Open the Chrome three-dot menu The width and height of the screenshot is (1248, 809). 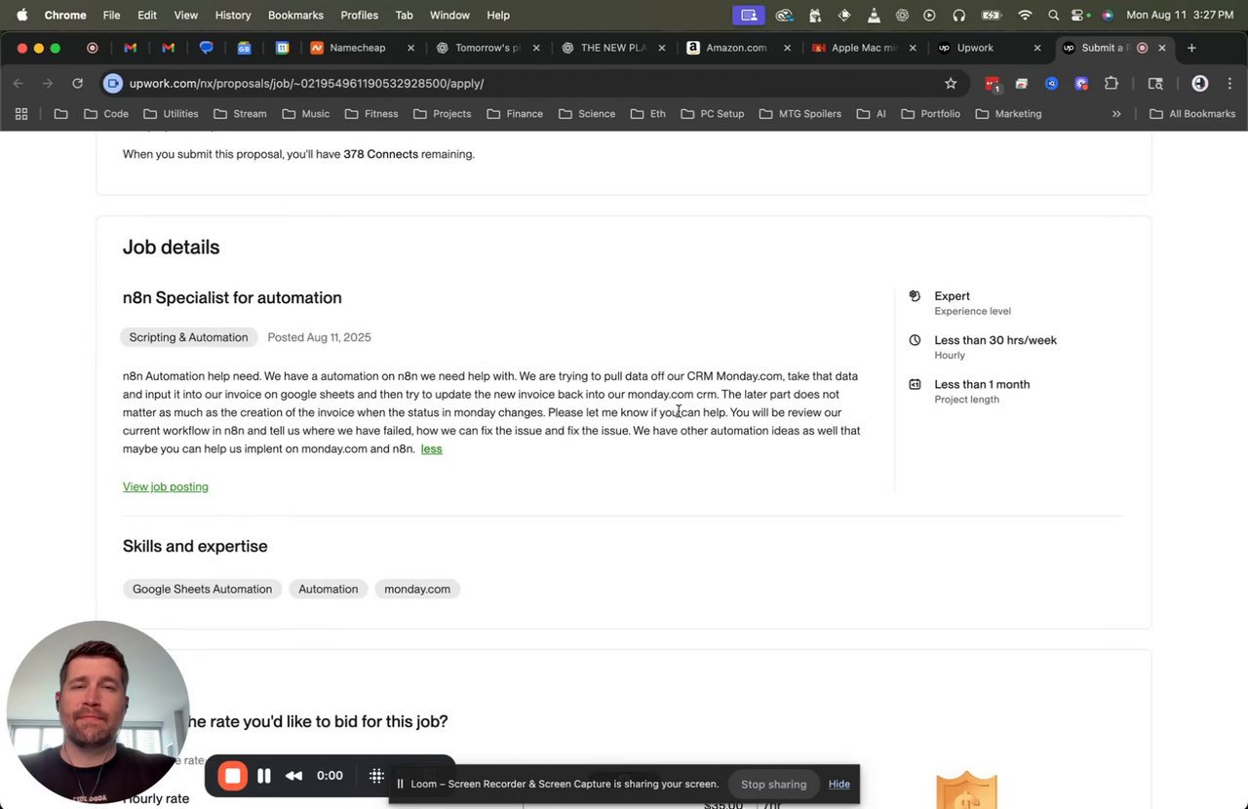tap(1228, 84)
